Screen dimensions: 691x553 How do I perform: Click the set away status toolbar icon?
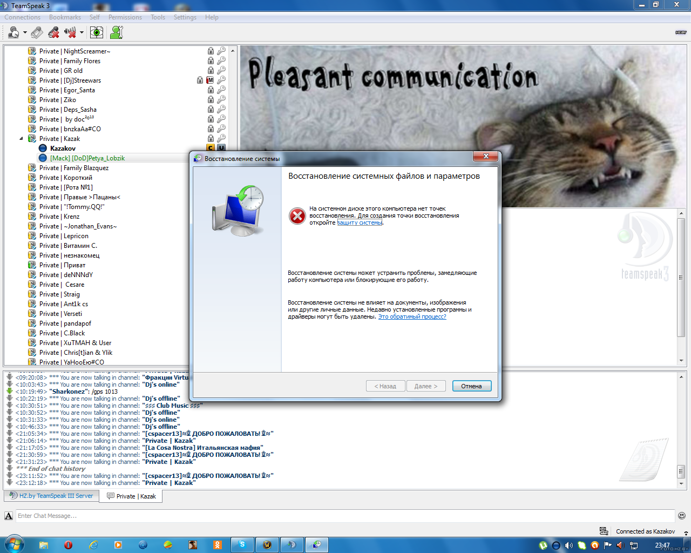click(x=13, y=32)
